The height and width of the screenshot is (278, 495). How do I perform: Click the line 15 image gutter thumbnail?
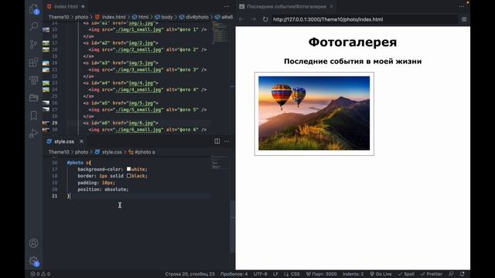pyautogui.click(x=46, y=29)
